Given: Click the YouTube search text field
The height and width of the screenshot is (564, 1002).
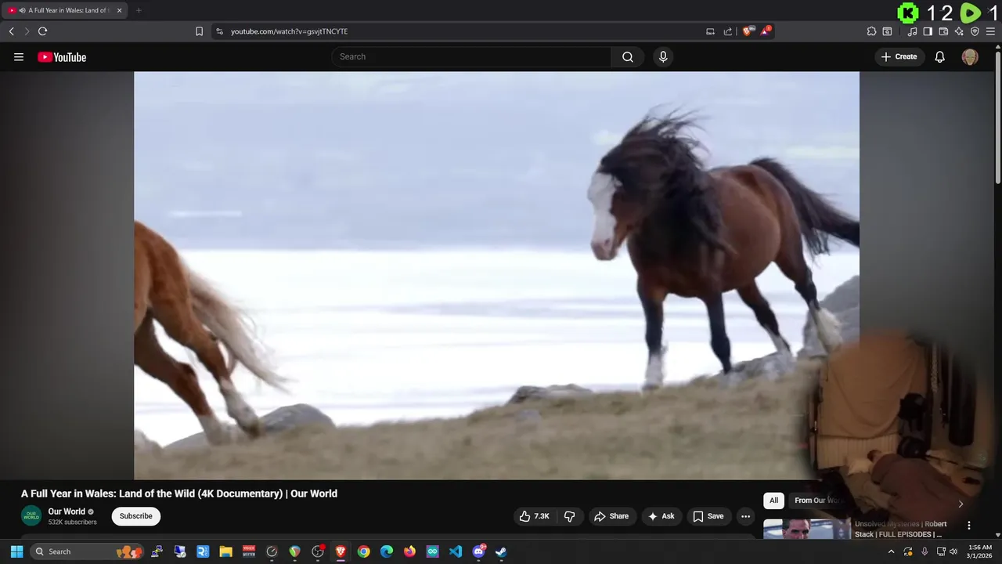Looking at the screenshot, I should point(471,56).
